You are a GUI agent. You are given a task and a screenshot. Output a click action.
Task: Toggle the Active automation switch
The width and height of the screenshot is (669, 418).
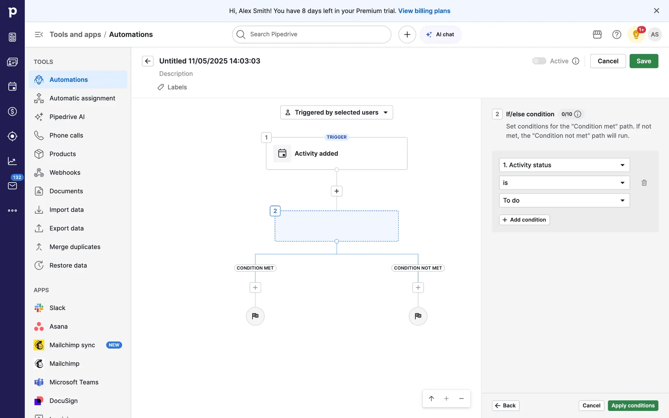539,61
